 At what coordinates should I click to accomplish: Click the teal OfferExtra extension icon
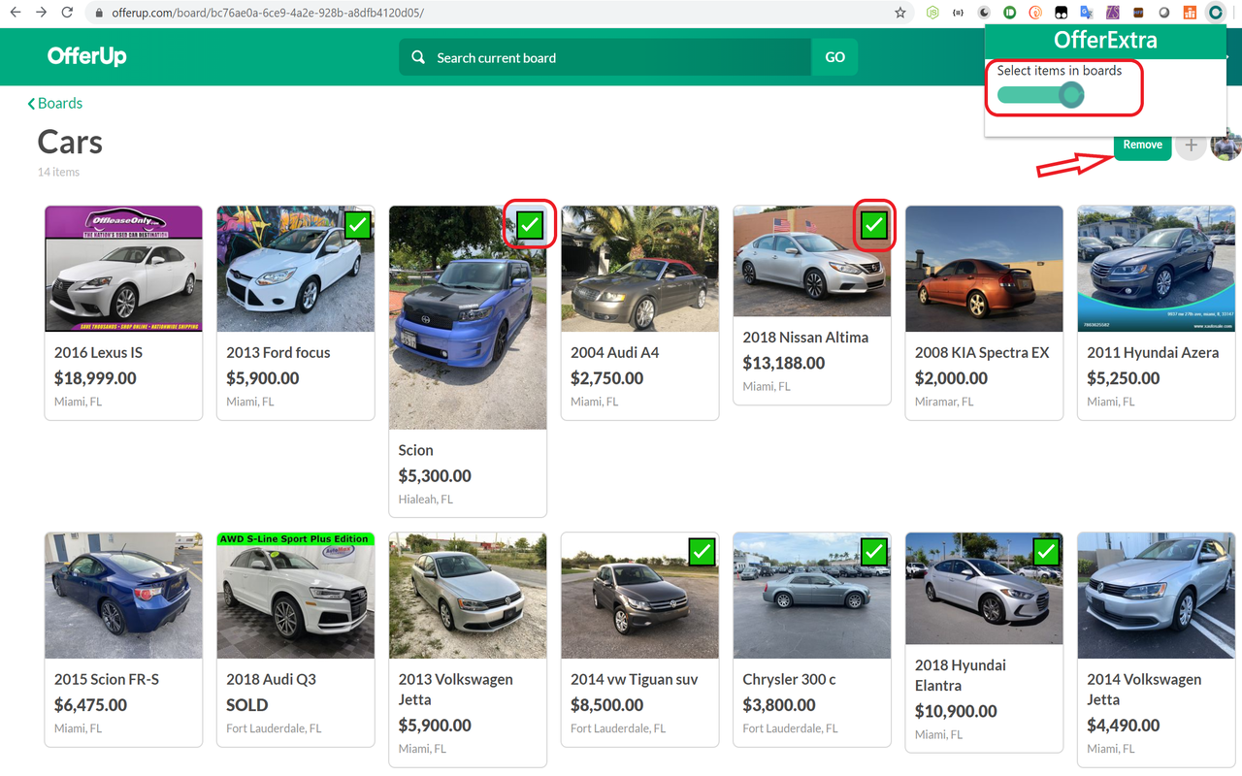(x=1215, y=13)
